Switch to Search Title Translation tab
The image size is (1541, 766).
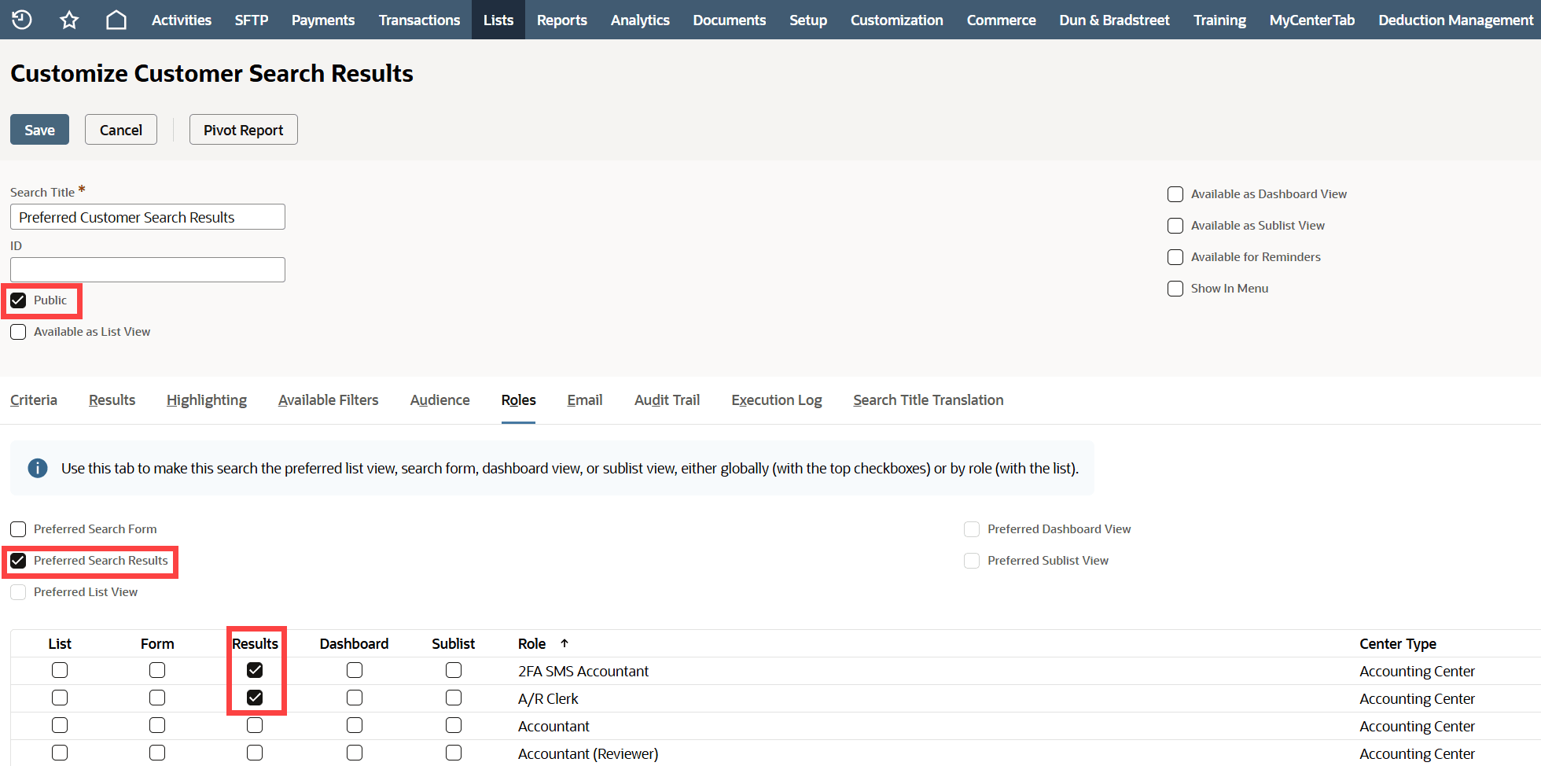pyautogui.click(x=929, y=400)
